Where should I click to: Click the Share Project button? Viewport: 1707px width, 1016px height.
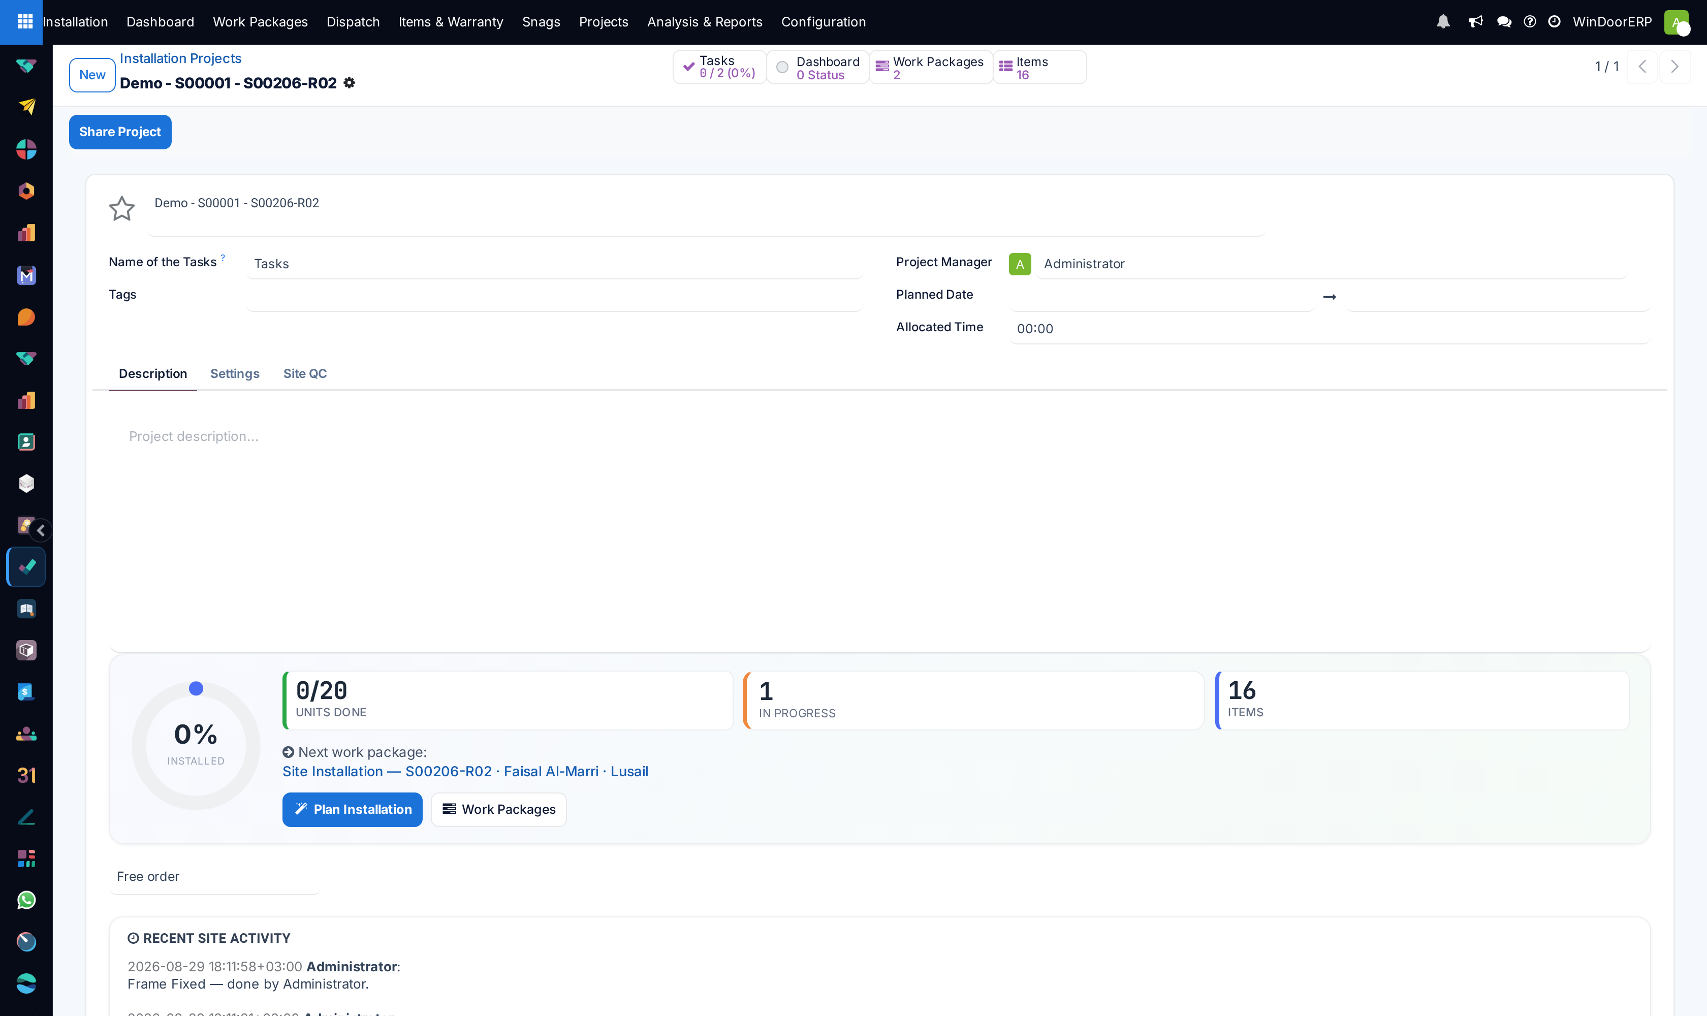(x=120, y=132)
